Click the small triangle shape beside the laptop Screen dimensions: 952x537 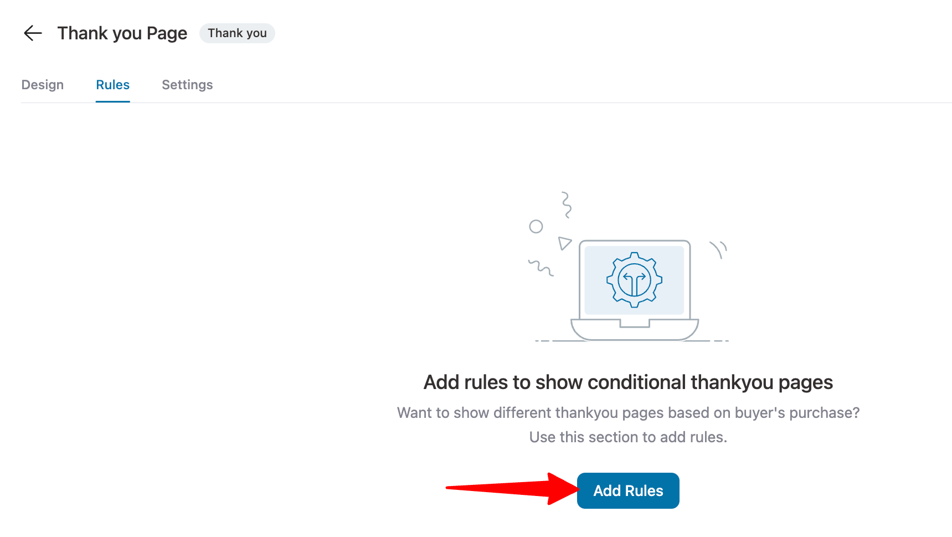coord(564,243)
